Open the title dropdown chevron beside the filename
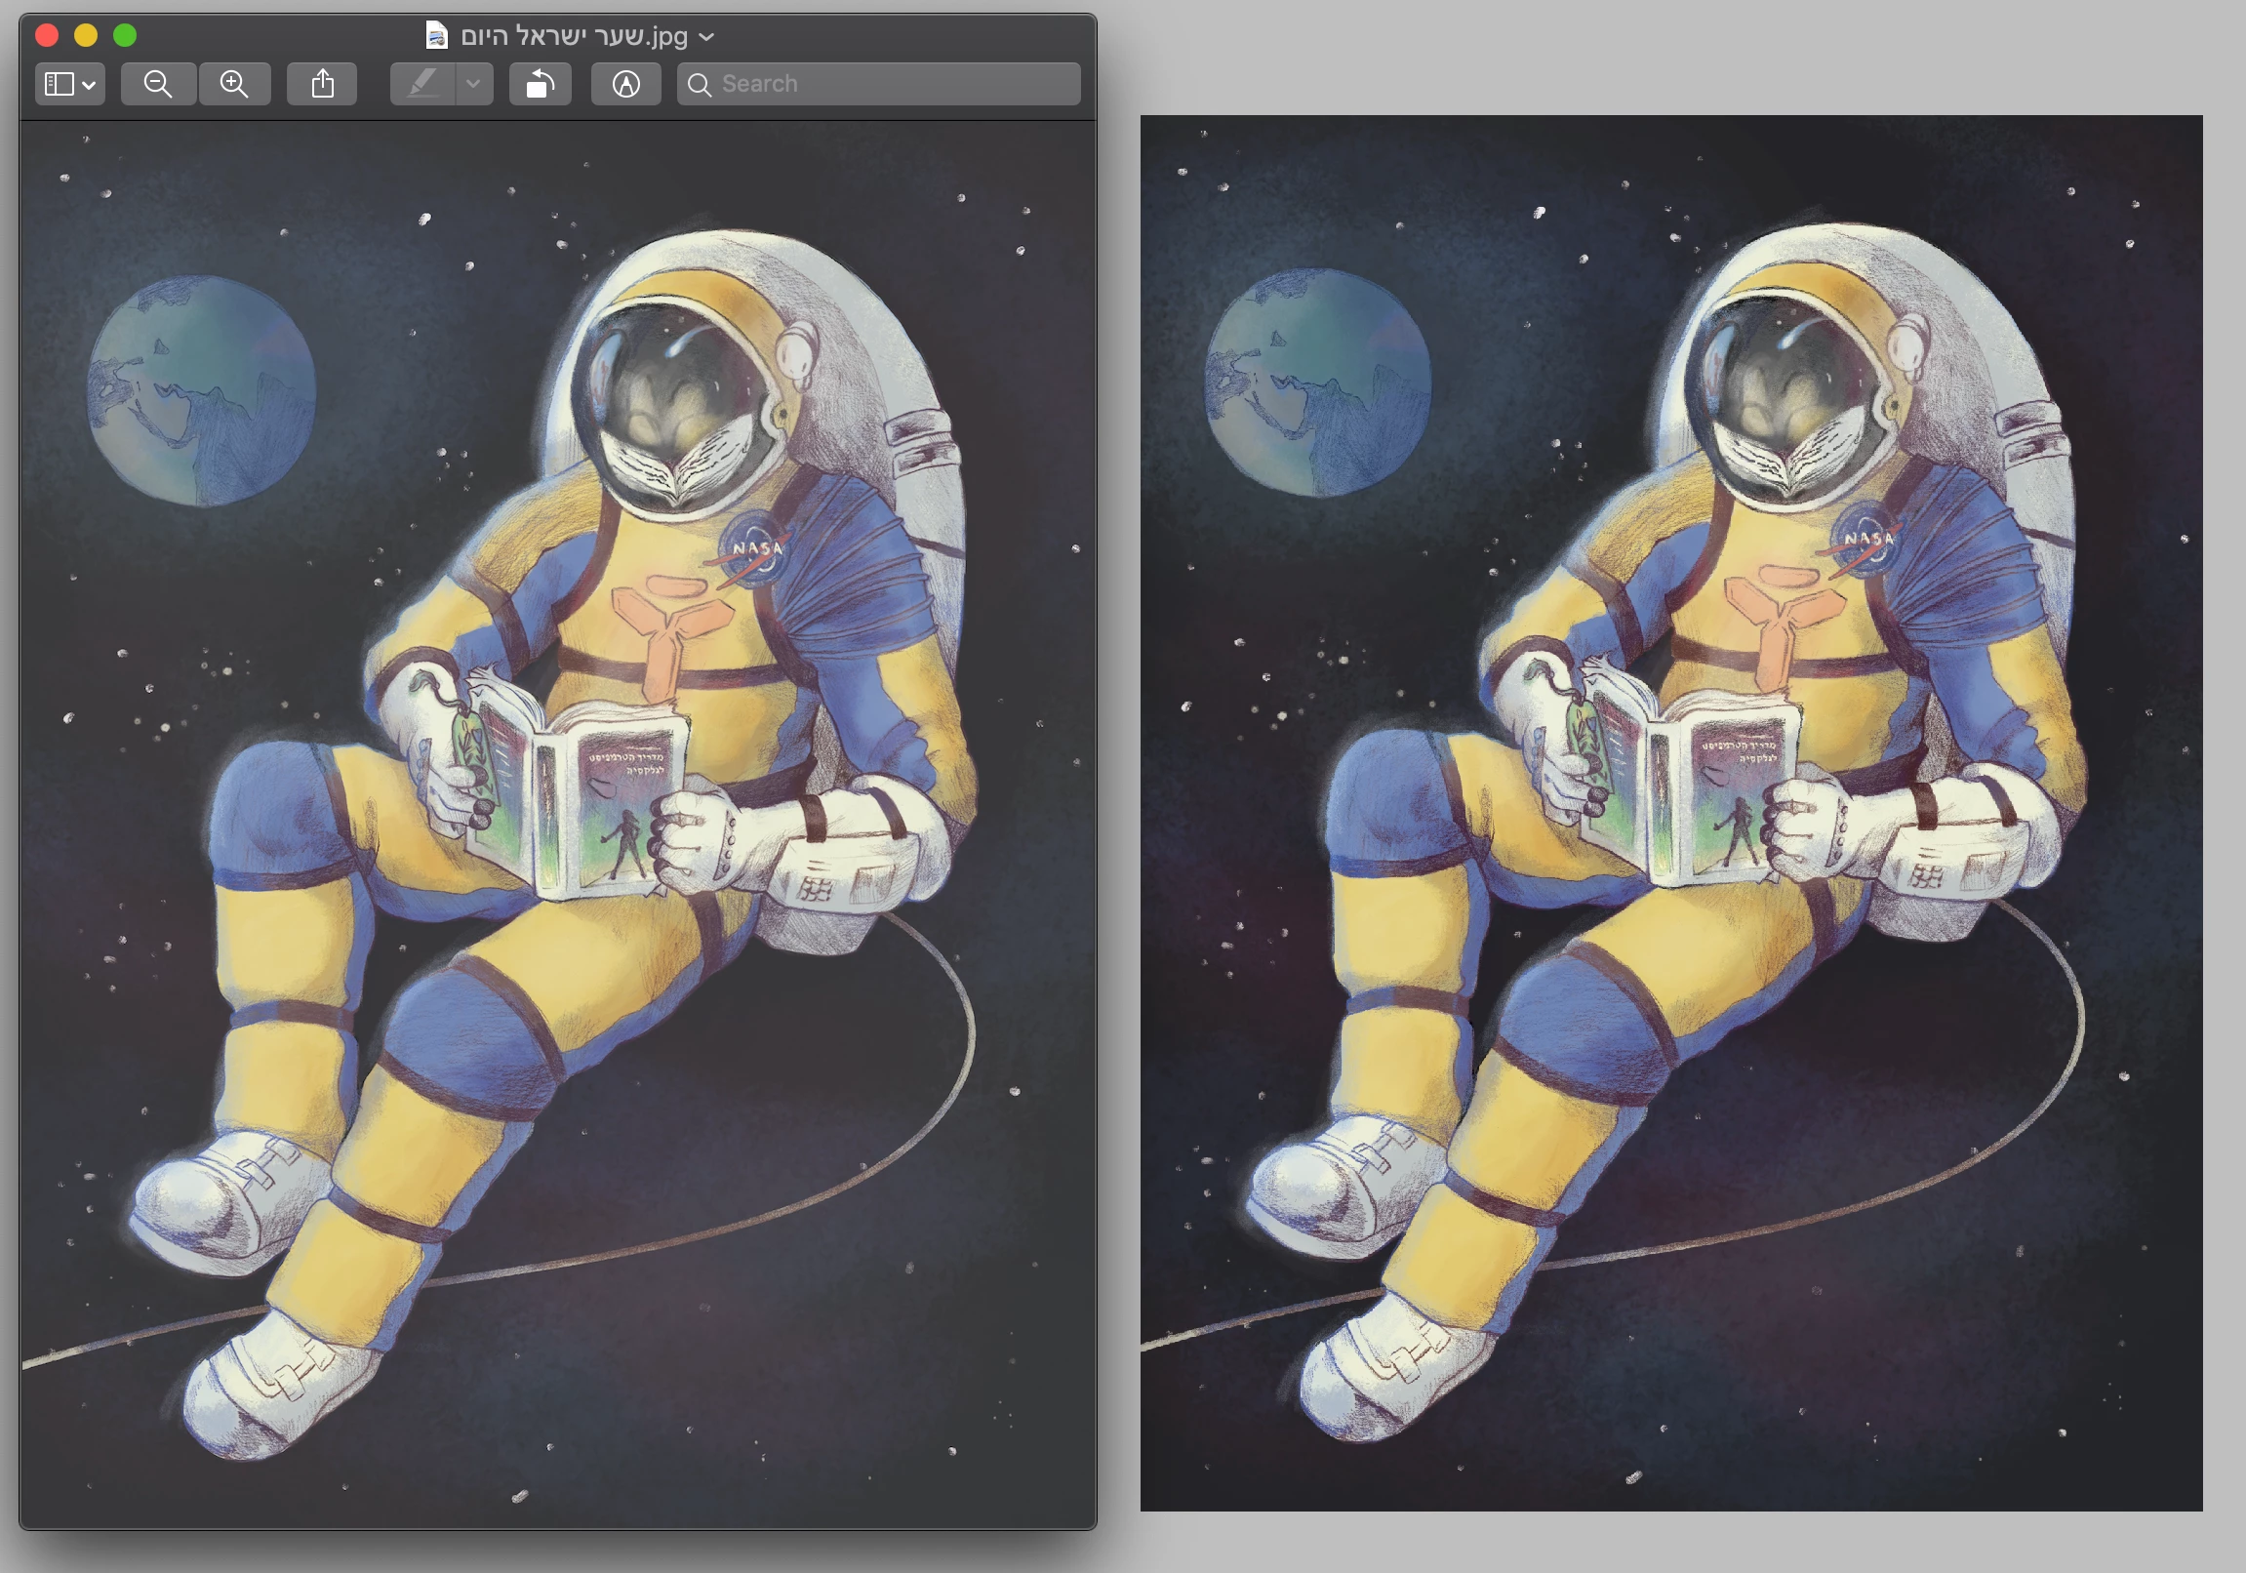Viewport: 2246px width, 1573px height. click(706, 37)
